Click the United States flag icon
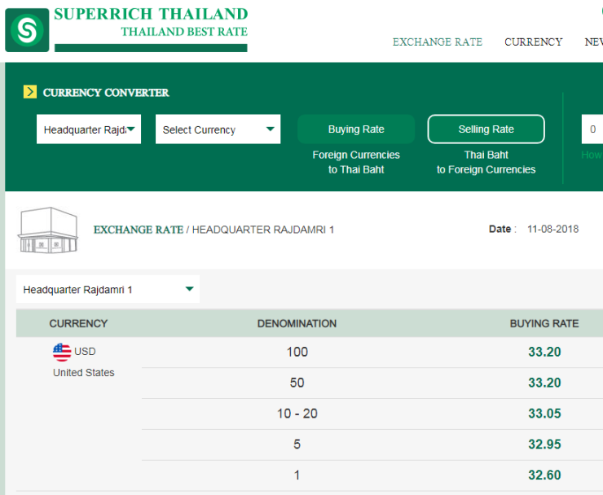The height and width of the screenshot is (495, 603). pos(62,352)
